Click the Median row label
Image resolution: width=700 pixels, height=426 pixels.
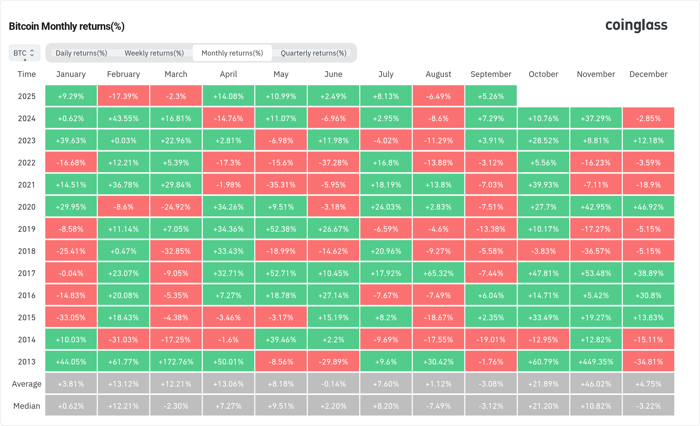click(27, 406)
